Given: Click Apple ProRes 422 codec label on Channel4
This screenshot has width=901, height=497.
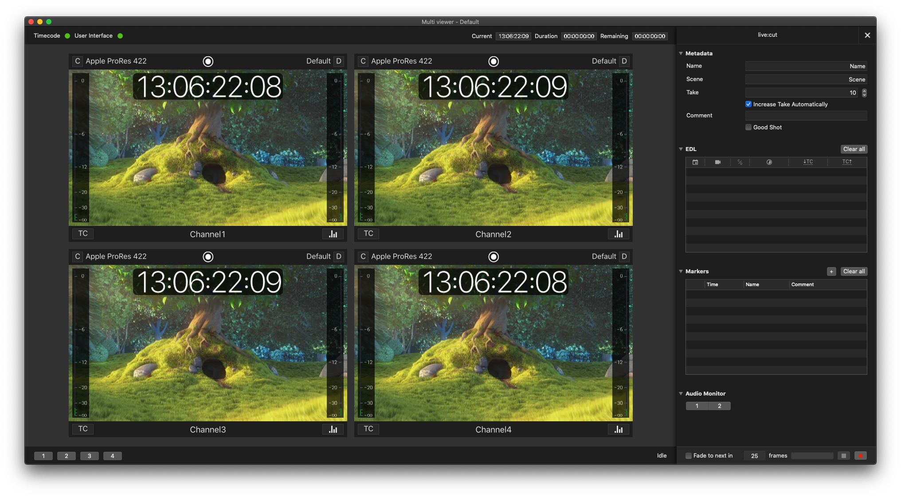Looking at the screenshot, I should tap(402, 256).
